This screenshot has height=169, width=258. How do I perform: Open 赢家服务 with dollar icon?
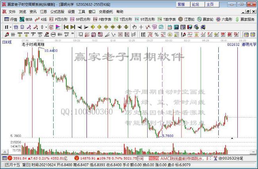pyautogui.click(x=245, y=19)
